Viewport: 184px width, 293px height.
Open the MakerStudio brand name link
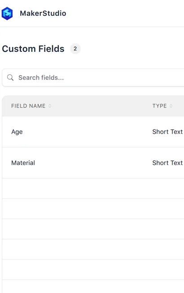point(43,14)
